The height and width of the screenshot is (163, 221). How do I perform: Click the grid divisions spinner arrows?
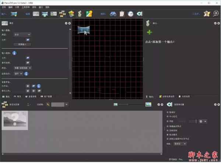[196, 121]
